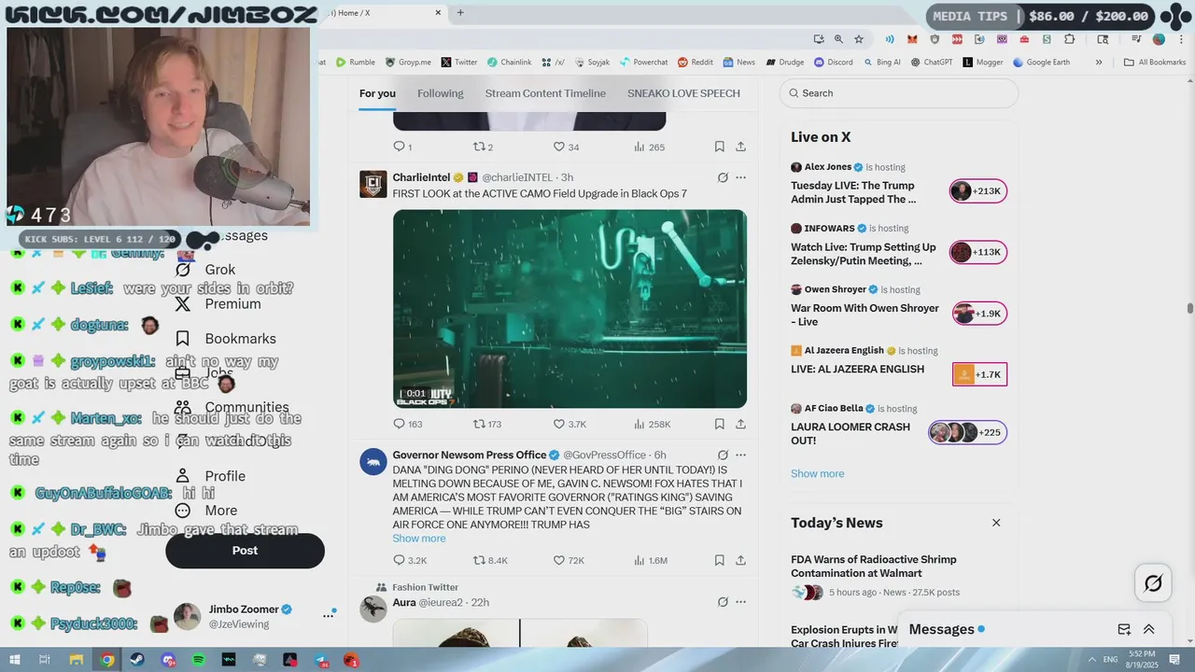Open floating Grok button
The width and height of the screenshot is (1195, 672).
1153,583
